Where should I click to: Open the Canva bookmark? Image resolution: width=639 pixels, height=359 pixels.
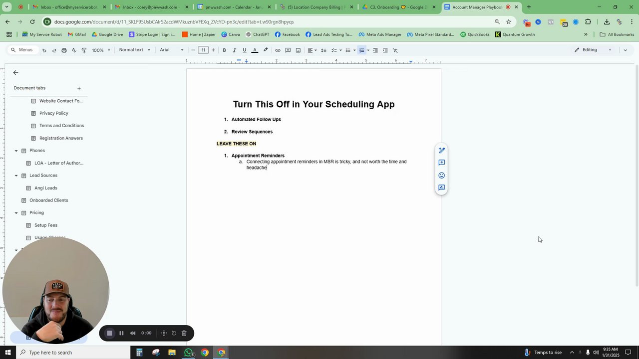(230, 34)
